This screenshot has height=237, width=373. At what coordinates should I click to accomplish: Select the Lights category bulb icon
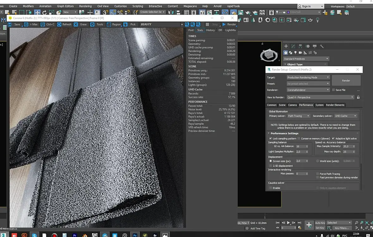296,53
